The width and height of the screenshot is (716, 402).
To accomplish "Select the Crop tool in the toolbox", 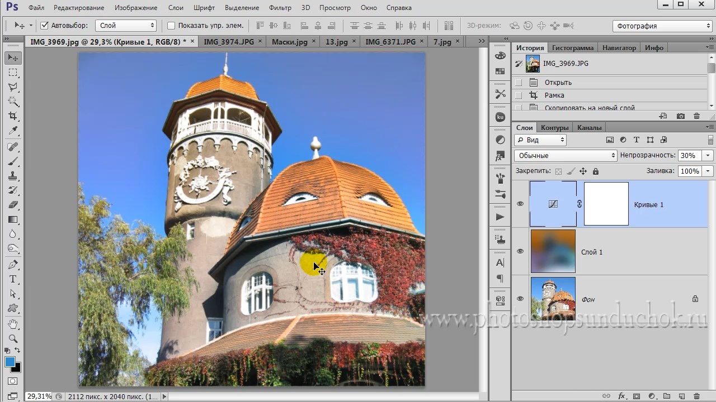I will 13,116.
